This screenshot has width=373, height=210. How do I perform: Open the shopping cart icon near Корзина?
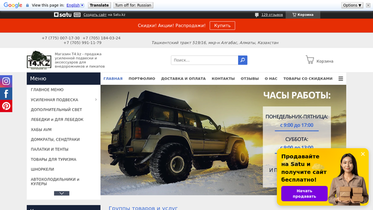point(310,60)
